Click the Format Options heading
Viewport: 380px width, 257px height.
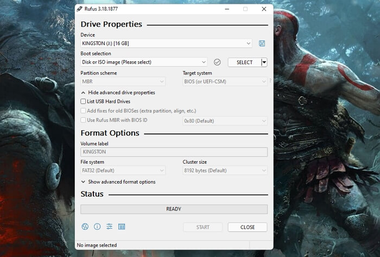click(x=110, y=133)
